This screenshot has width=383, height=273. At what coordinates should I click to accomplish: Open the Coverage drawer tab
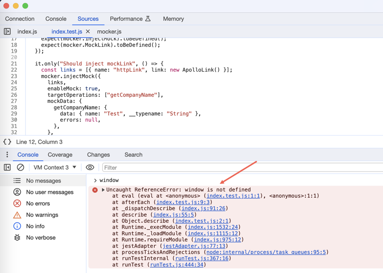tap(60, 155)
